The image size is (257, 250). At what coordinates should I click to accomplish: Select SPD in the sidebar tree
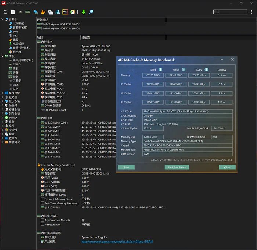pyautogui.click(x=15, y=76)
